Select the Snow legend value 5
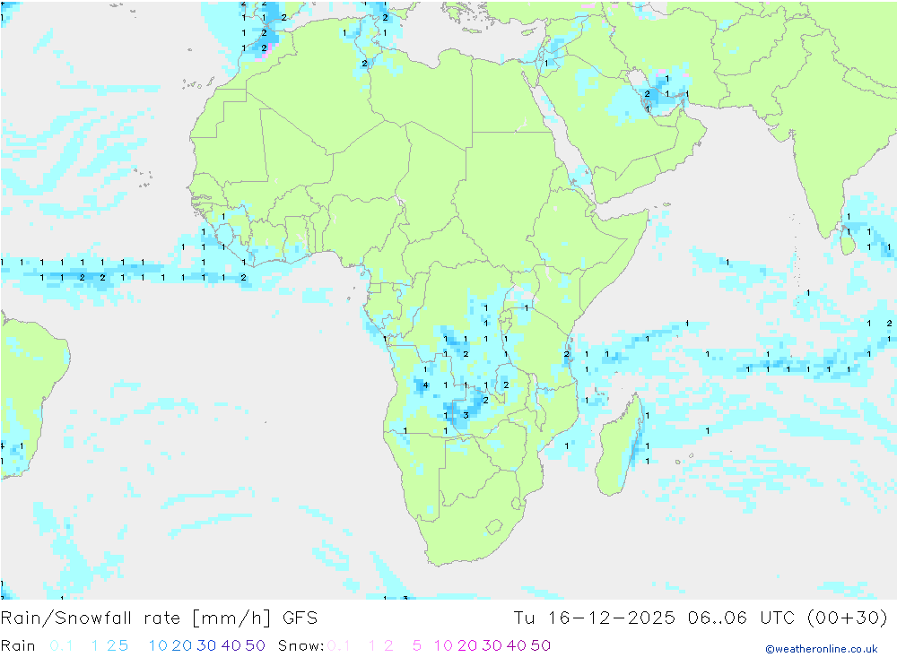 click(417, 645)
